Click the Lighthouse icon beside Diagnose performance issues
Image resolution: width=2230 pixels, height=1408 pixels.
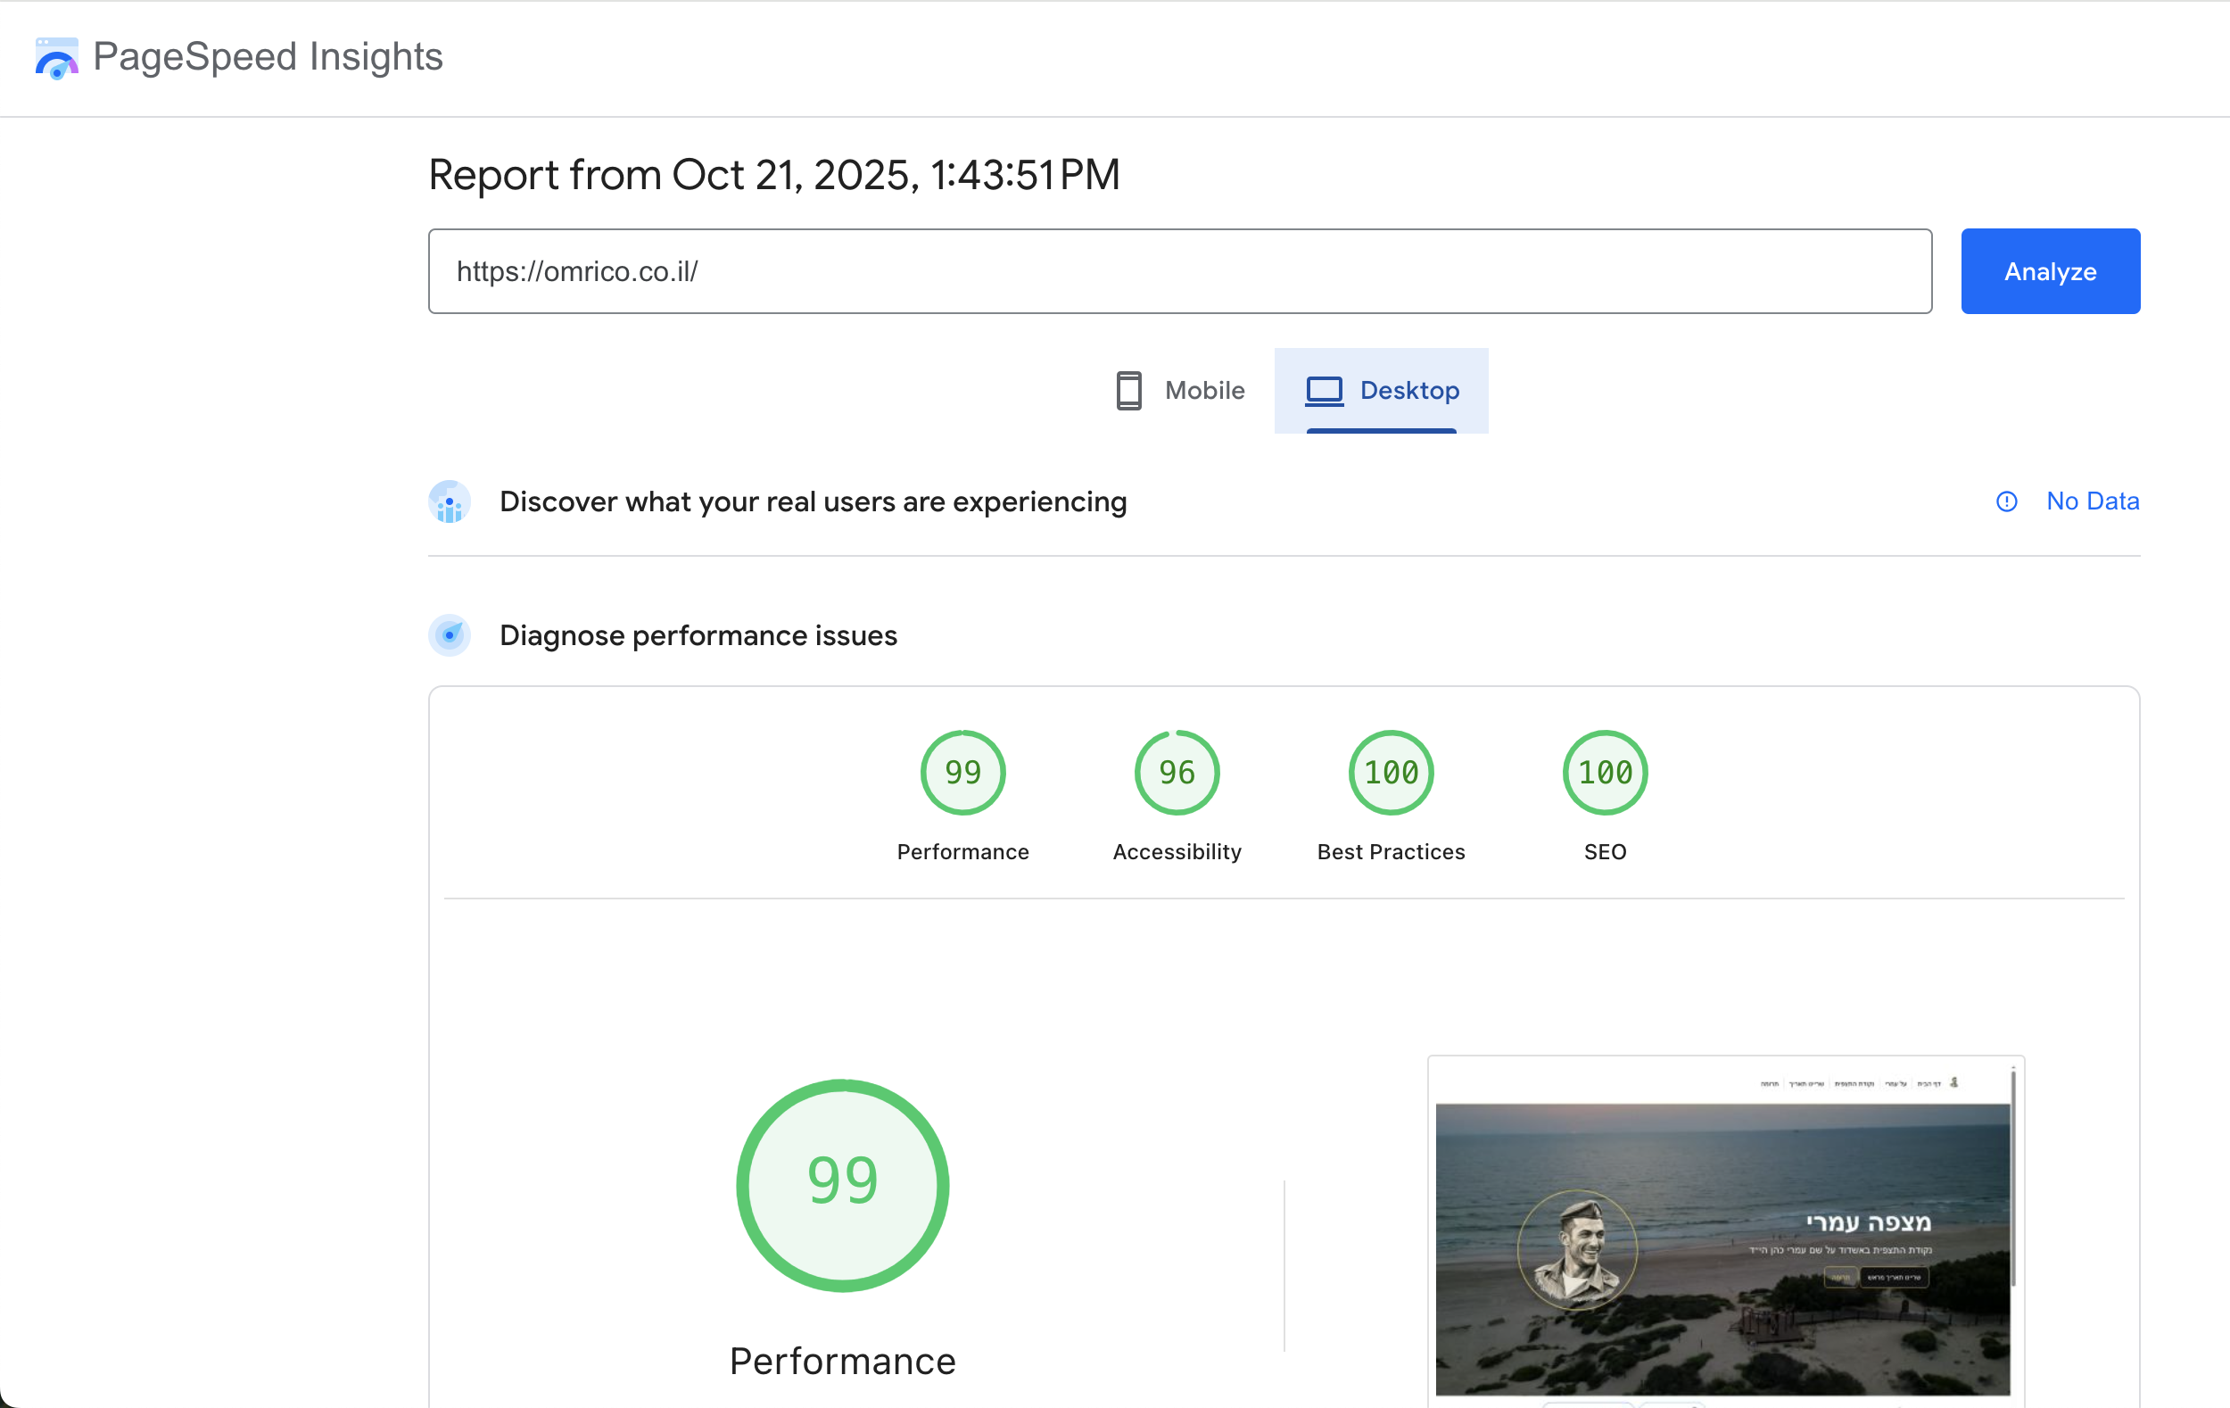[450, 635]
